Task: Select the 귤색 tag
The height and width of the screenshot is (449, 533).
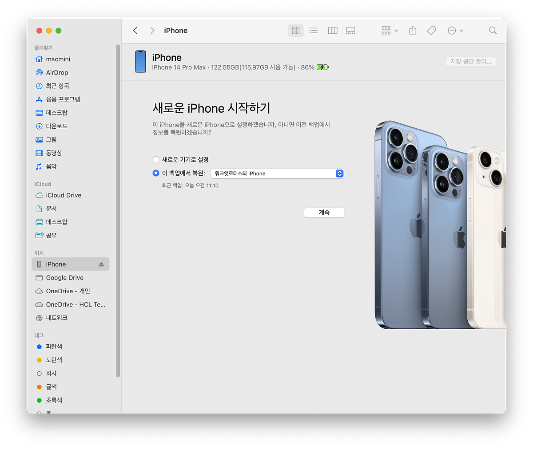Action: point(71,387)
